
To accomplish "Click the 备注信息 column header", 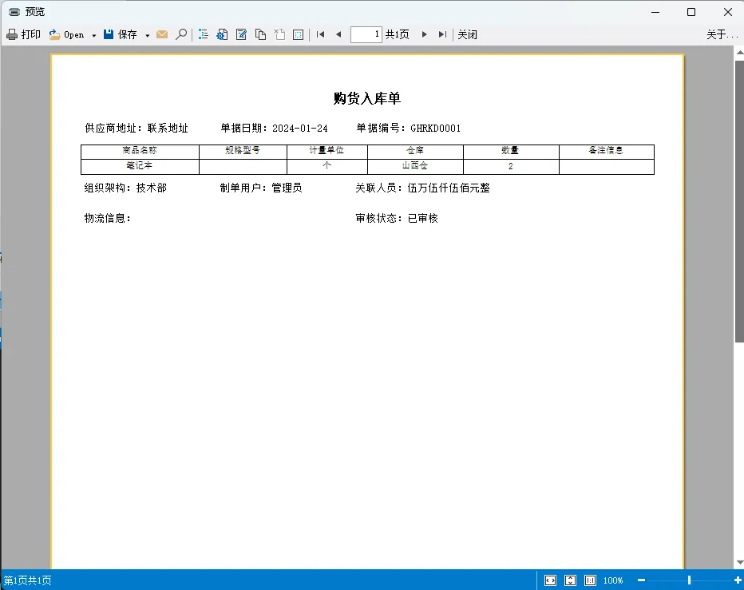I will pos(606,150).
